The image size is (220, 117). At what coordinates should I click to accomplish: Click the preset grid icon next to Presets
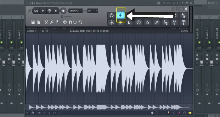coord(158,3)
